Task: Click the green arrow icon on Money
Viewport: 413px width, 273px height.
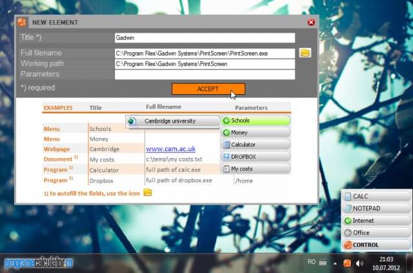Action: (x=227, y=132)
